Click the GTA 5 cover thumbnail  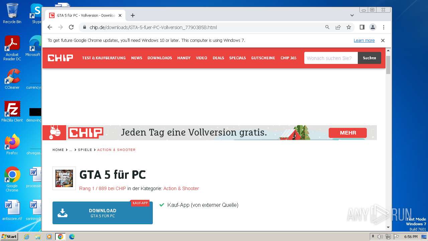click(x=64, y=178)
